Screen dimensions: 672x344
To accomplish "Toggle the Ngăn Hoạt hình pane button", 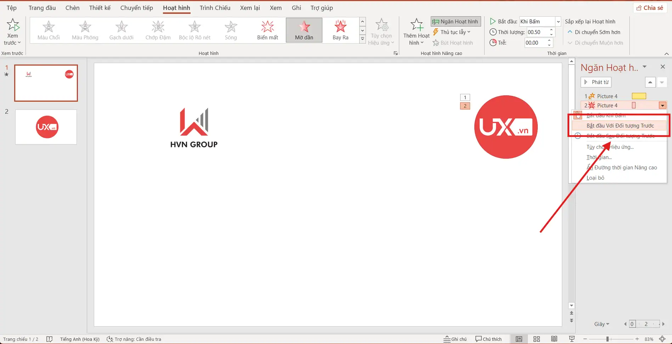I will [x=456, y=22].
